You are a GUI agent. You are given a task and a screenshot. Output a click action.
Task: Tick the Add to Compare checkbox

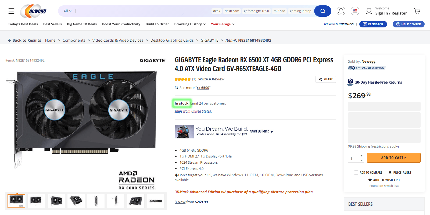356,173
